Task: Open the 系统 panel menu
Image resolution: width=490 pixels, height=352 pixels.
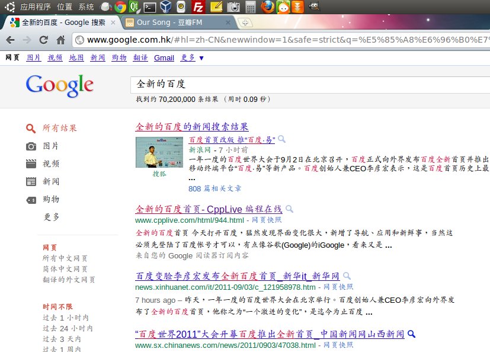Action: coord(86,7)
